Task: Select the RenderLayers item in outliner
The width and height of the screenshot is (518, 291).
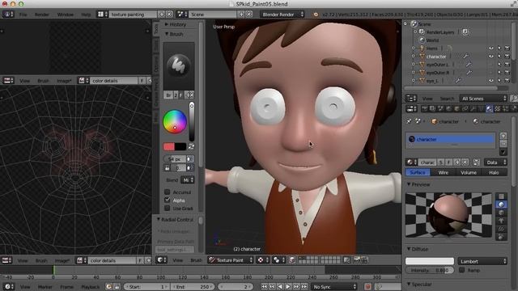Action: coord(439,32)
